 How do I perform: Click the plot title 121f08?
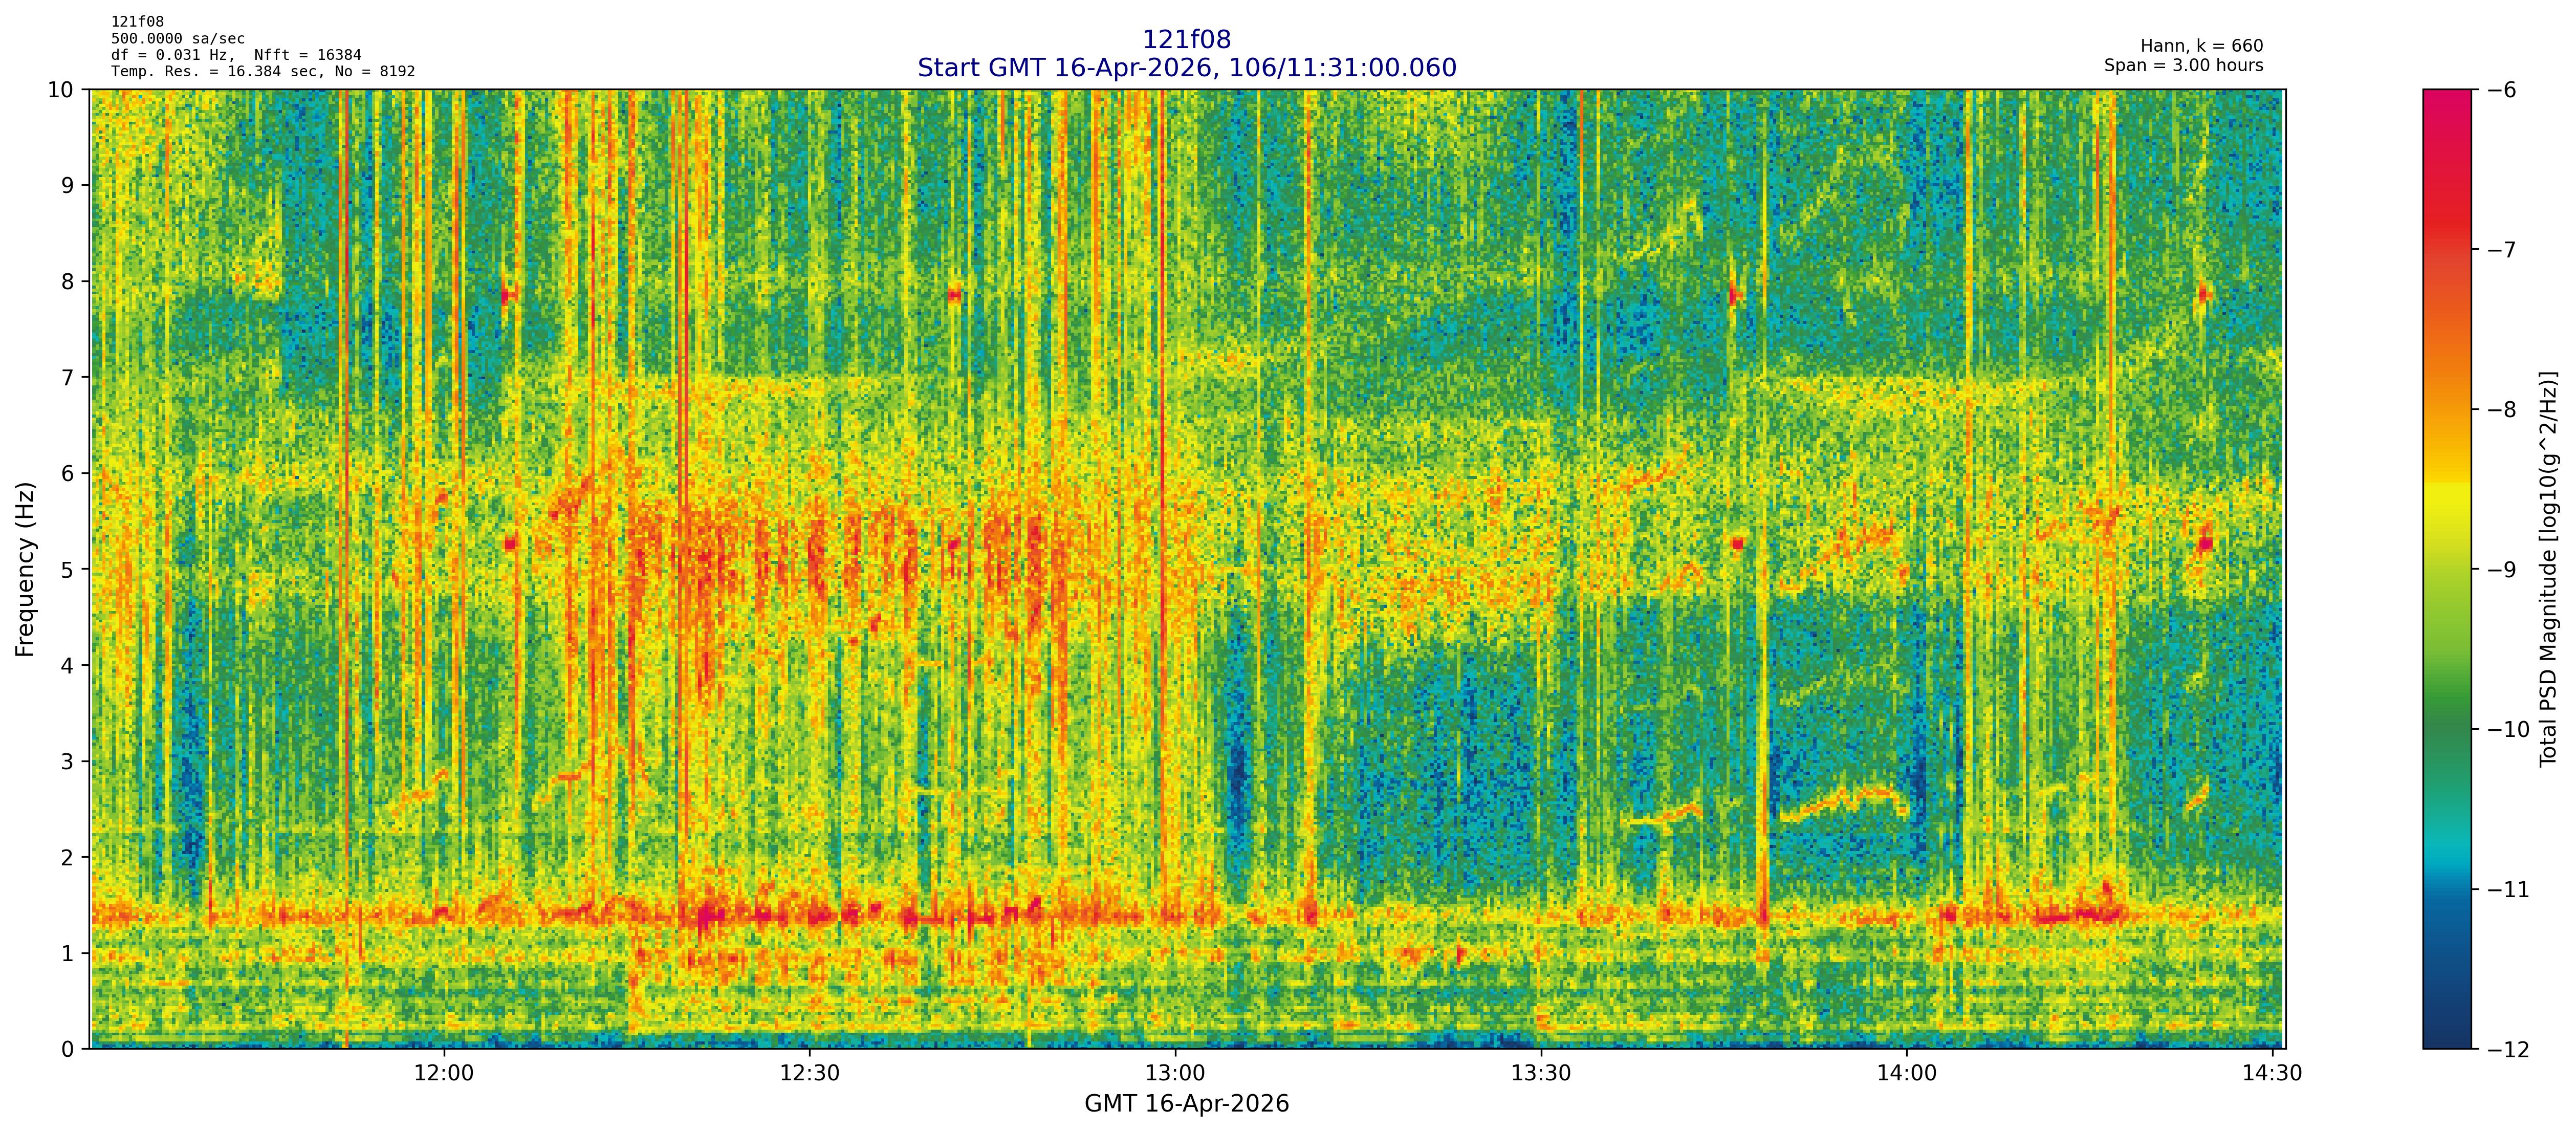coord(1186,40)
